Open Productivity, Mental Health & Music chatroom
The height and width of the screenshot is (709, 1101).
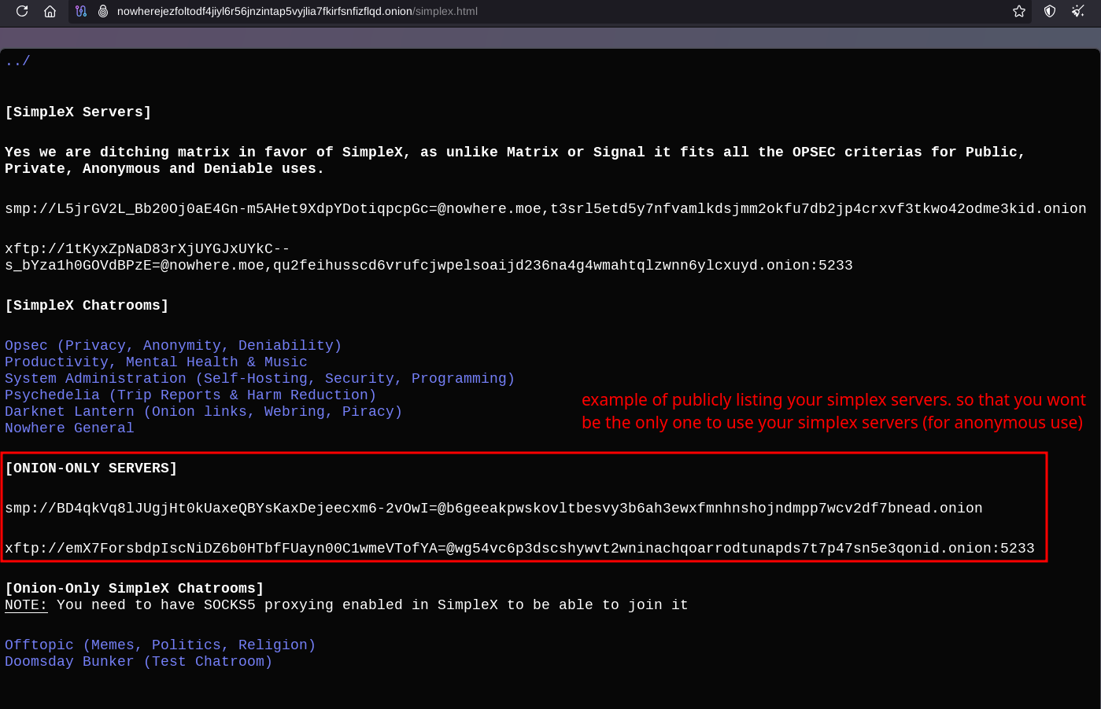[x=156, y=362]
